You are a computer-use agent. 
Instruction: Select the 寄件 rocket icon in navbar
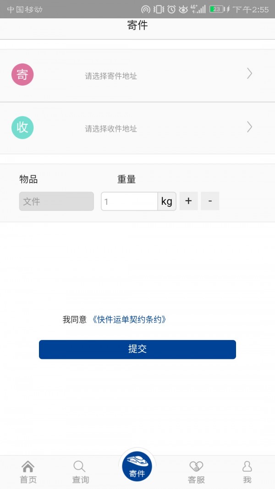click(137, 463)
